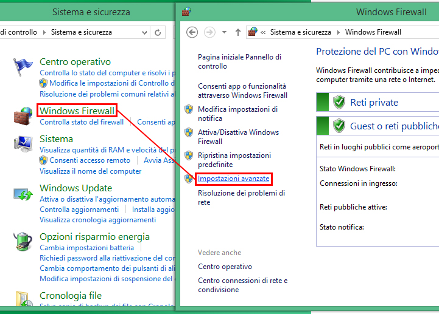Click Controlla aggiornamenti link
This screenshot has width=439, height=314.
pos(79,210)
